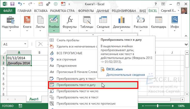Image resolution: width=190 pixels, height=109 pixels.
Task: Choose все строчные menu option
Action: (x=73, y=59)
